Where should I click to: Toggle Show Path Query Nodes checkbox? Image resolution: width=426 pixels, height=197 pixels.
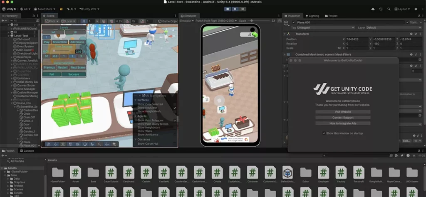[175, 124]
